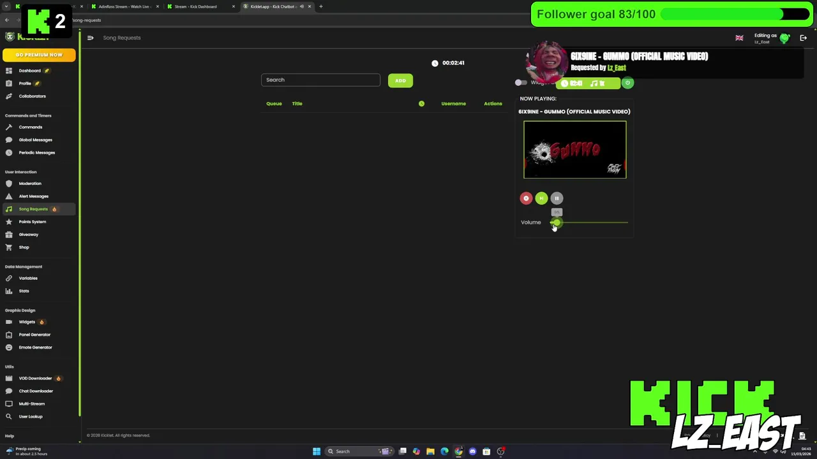Open the Giveaway page
817x459 pixels.
pos(28,235)
